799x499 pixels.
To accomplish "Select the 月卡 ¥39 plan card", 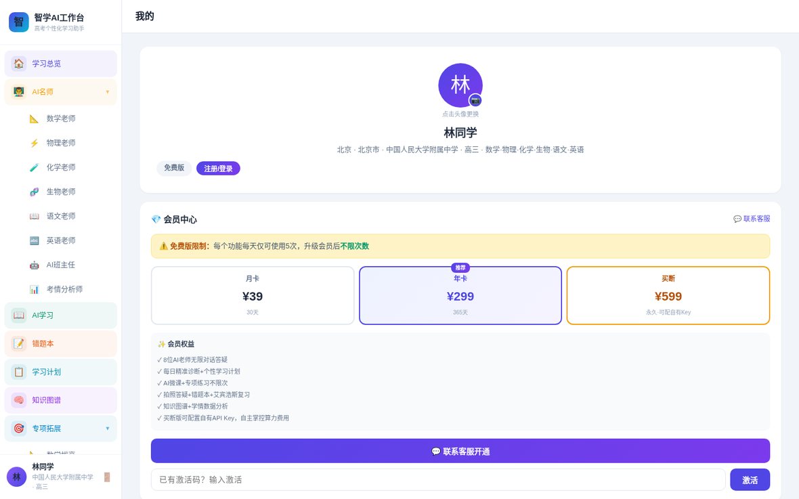I will (253, 295).
